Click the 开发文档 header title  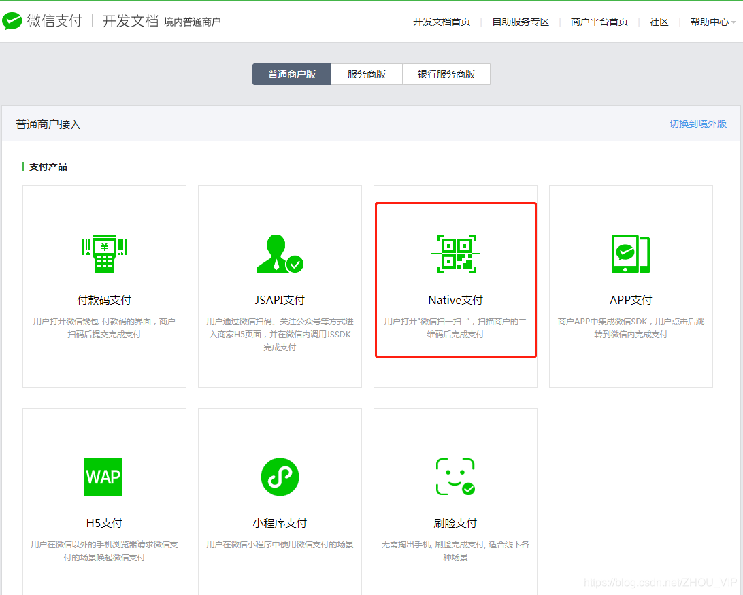131,21
